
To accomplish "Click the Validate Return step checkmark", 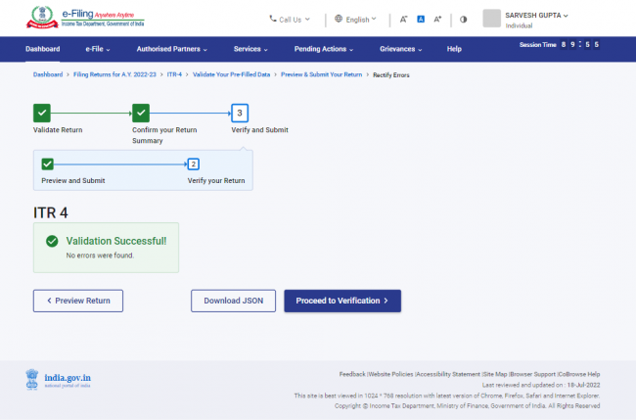I will pyautogui.click(x=42, y=114).
